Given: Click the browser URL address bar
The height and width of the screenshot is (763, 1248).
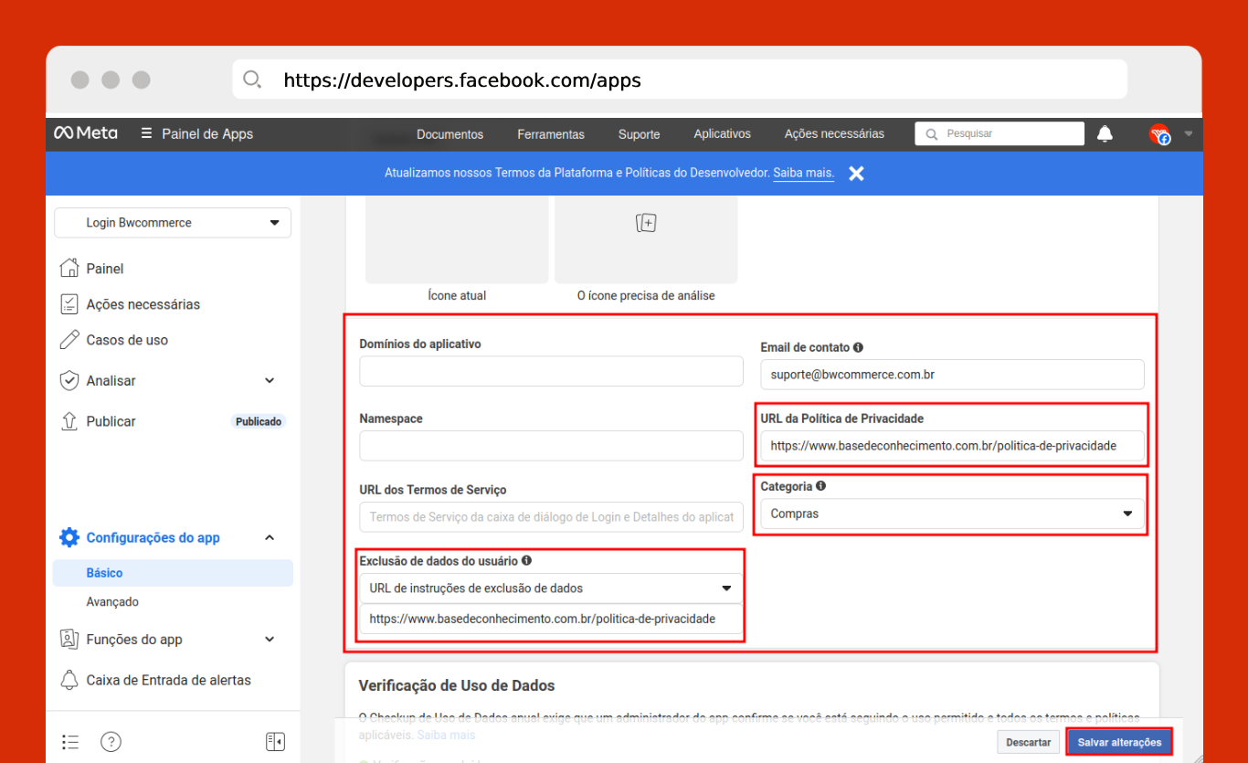Looking at the screenshot, I should pos(680,79).
